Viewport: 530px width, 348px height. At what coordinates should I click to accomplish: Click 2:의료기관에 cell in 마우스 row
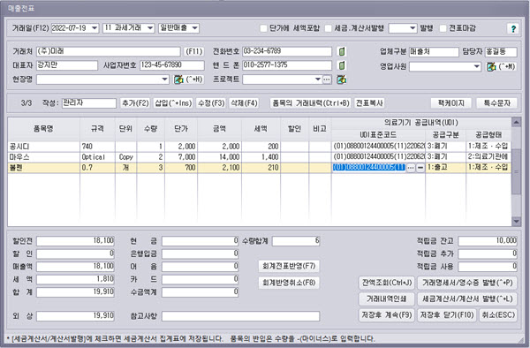[488, 157]
